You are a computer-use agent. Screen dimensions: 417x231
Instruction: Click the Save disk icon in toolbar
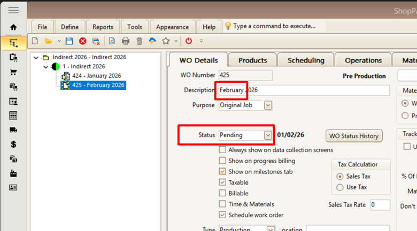[69, 41]
